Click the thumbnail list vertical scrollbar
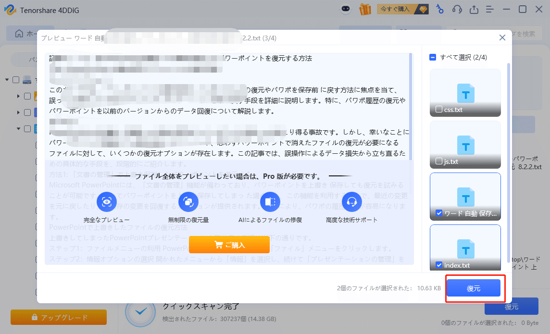 509,163
